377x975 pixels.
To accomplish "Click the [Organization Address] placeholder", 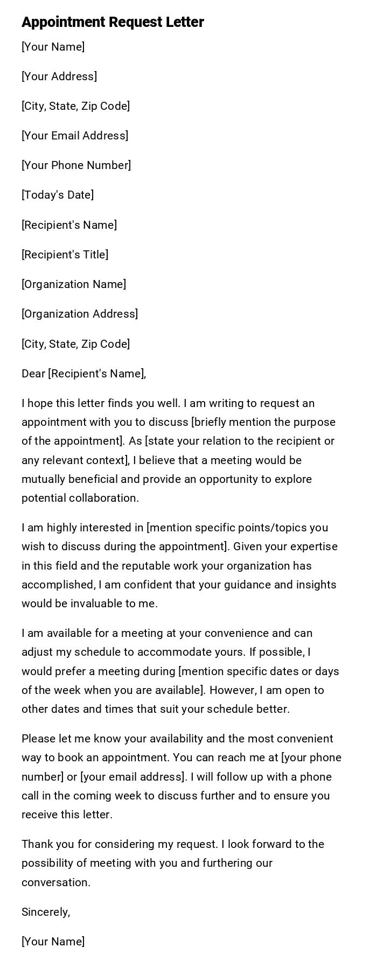I will [x=80, y=314].
